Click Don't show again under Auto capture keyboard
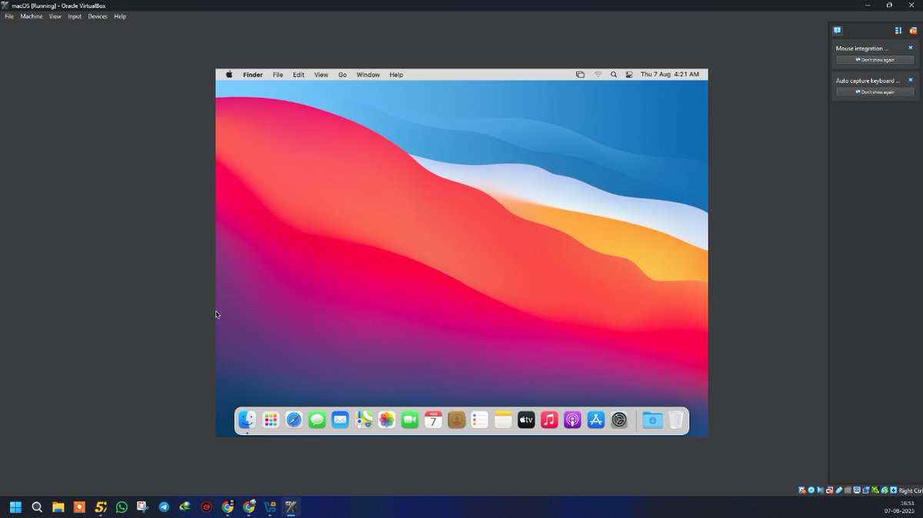Screen dimensions: 923x518 click(x=875, y=91)
